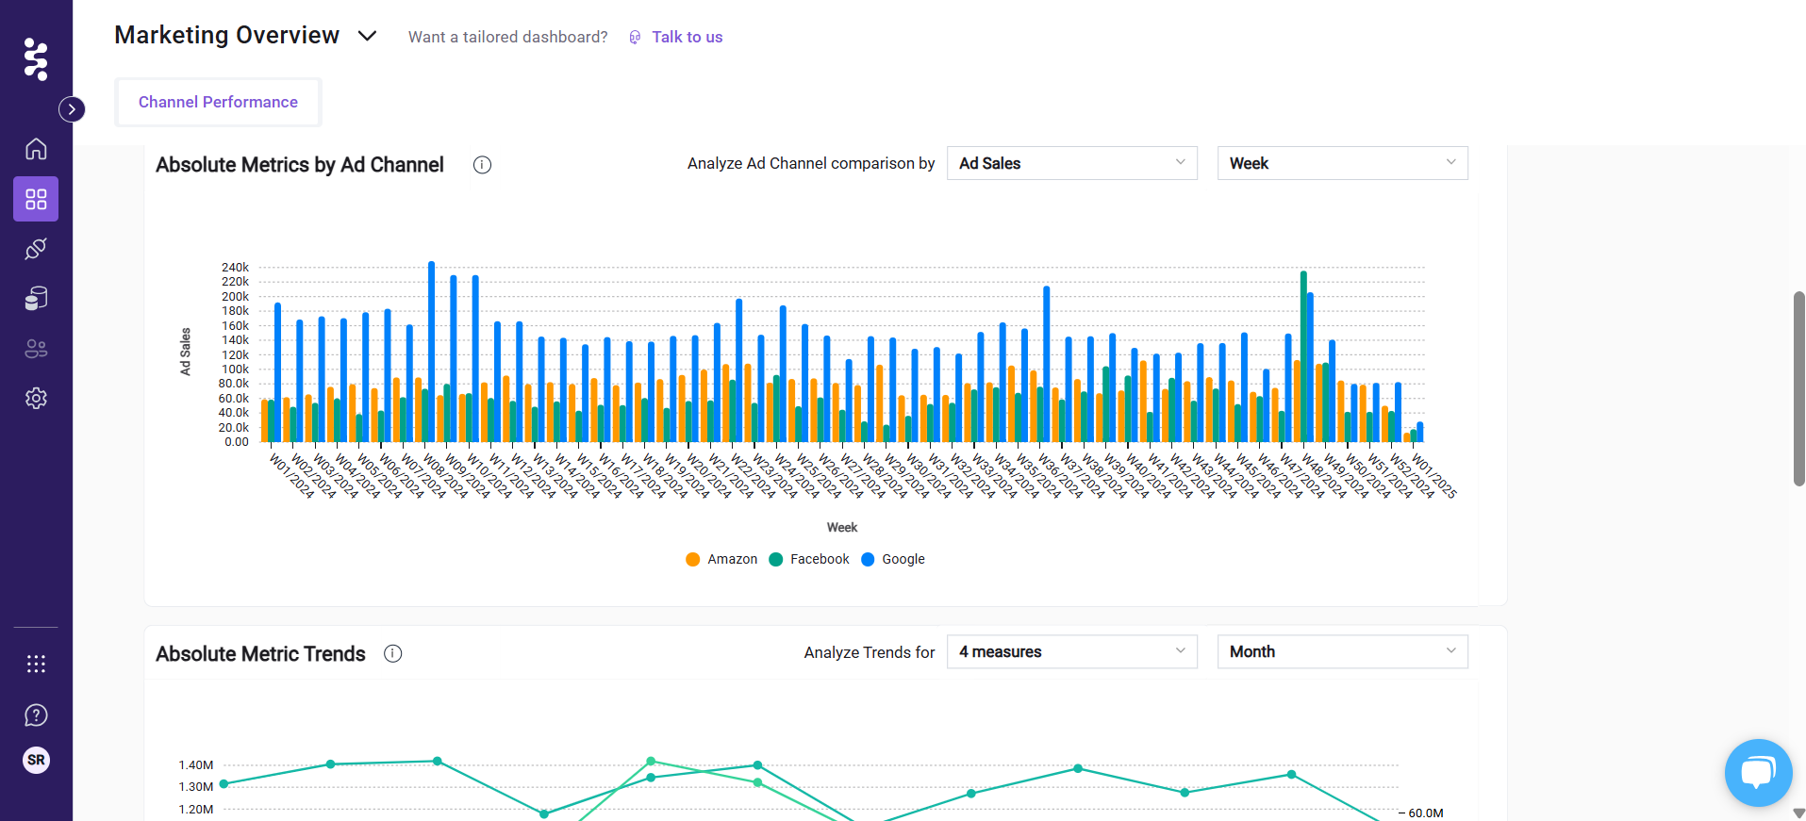
Task: Toggle the Amazon legend entry
Action: point(721,559)
